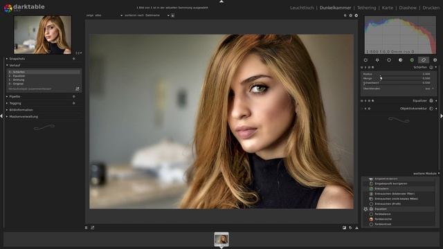Select history item 2 - Equalizer
443x249 pixels.
pyautogui.click(x=44, y=76)
